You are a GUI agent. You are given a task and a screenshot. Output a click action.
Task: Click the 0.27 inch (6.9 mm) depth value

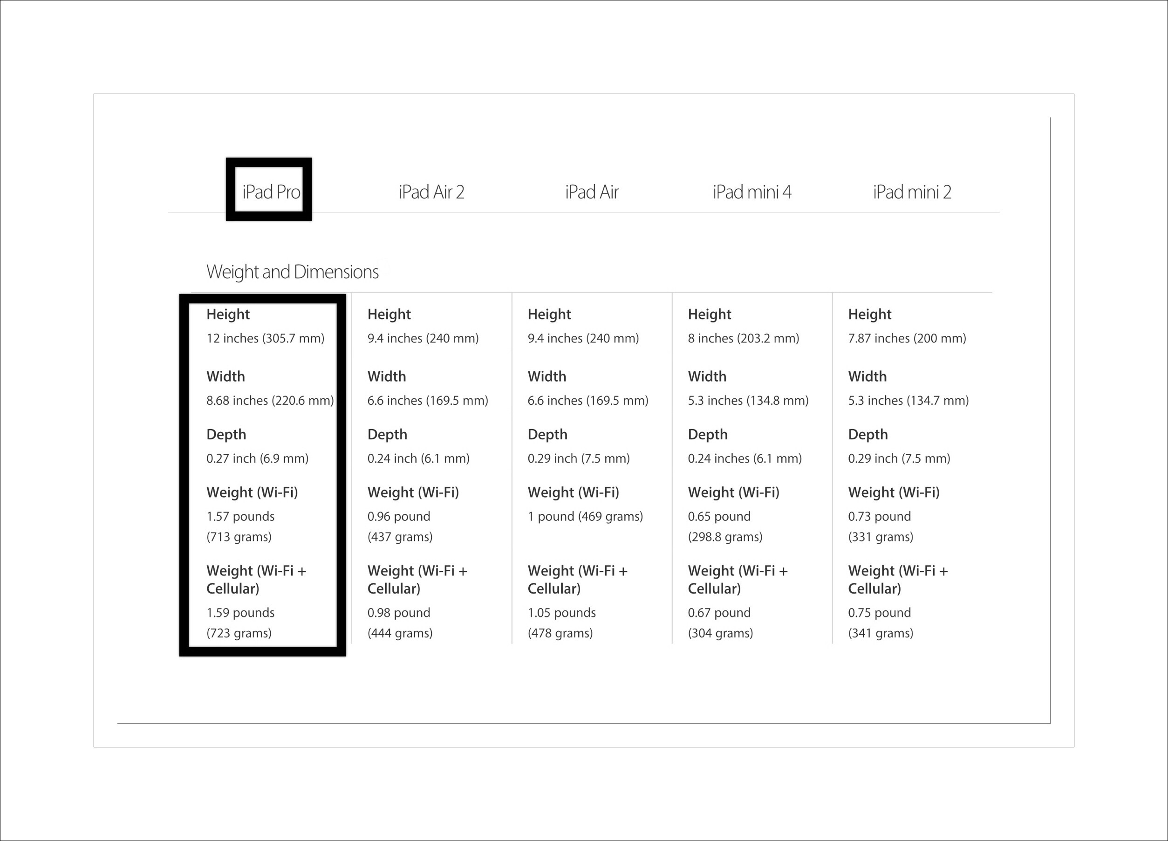(257, 458)
